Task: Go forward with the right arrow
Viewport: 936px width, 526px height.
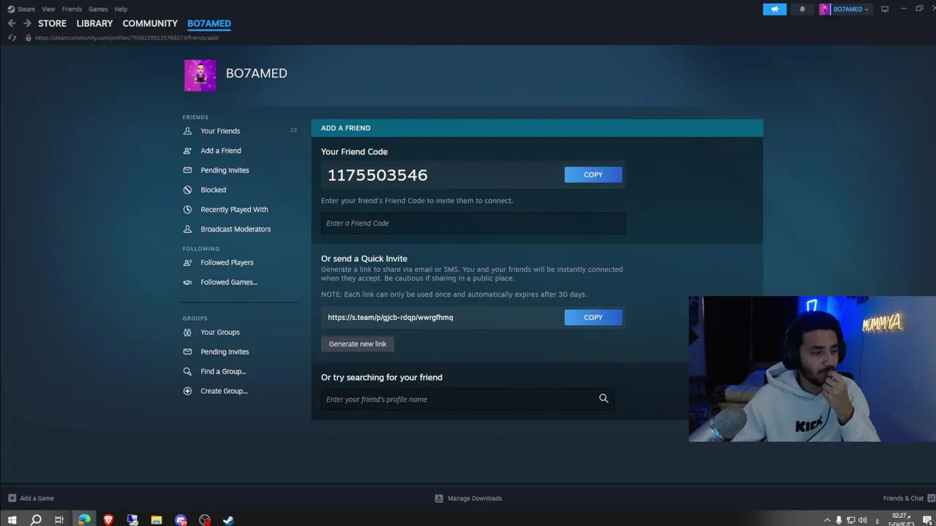Action: [x=27, y=23]
